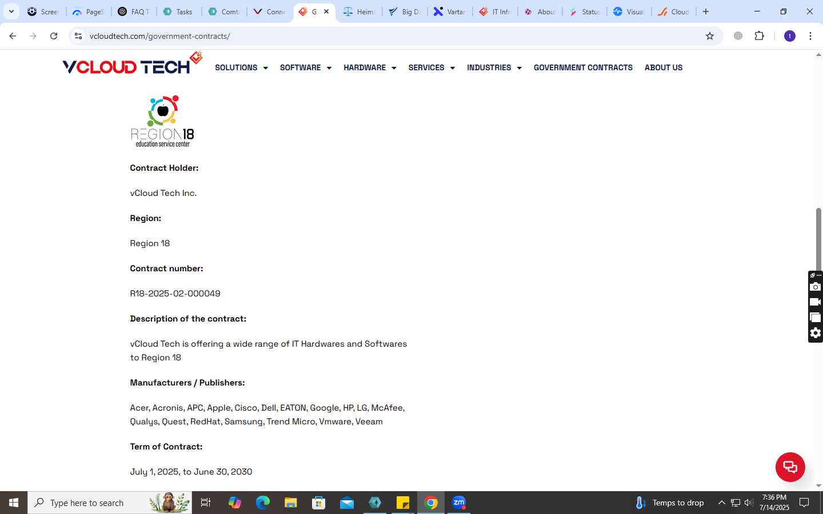Click contract number R18-2025-02-000049
This screenshot has height=514, width=823.
[175, 294]
